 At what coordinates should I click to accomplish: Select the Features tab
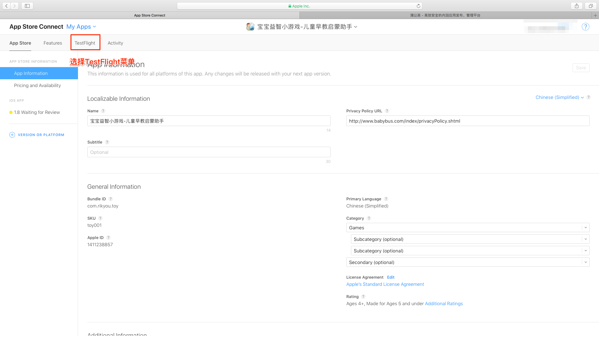click(x=53, y=43)
